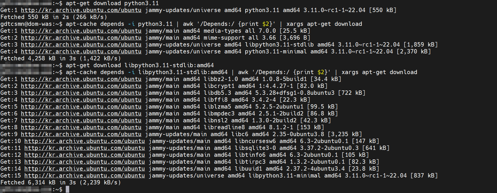Click the '[3,696 B]' size of mime-support
The height and width of the screenshot is (193, 497).
(x=295, y=38)
